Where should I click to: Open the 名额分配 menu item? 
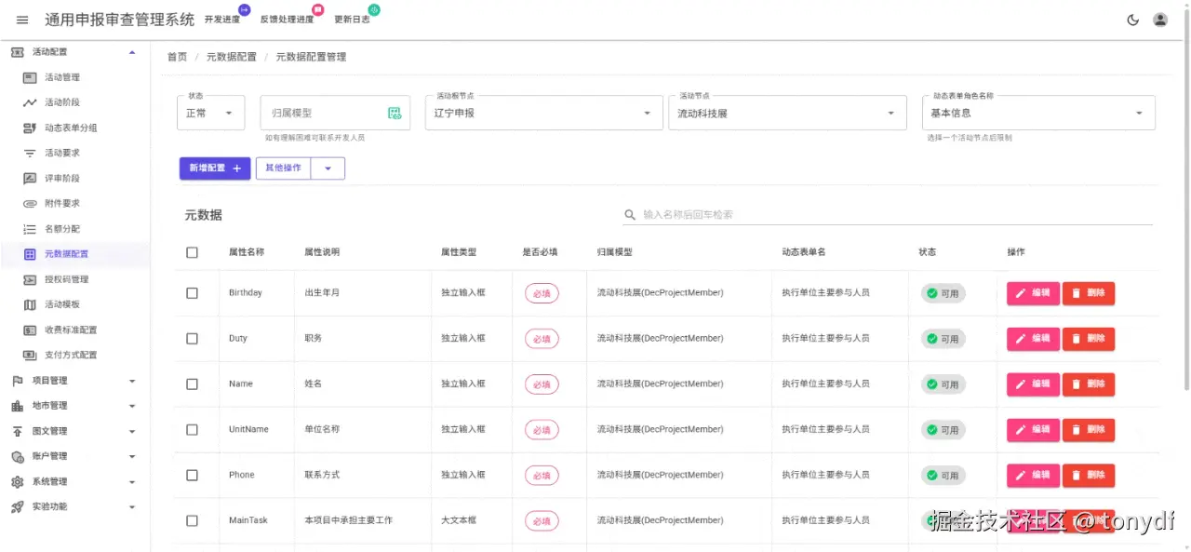(74, 229)
